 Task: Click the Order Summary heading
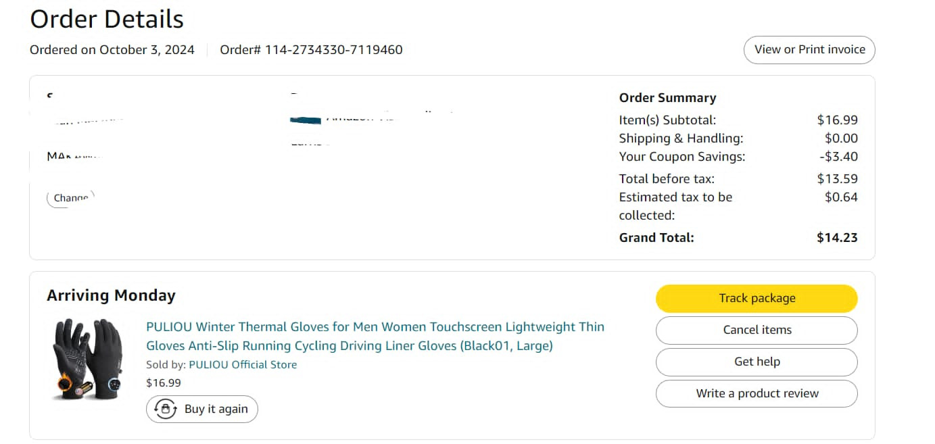pos(667,98)
